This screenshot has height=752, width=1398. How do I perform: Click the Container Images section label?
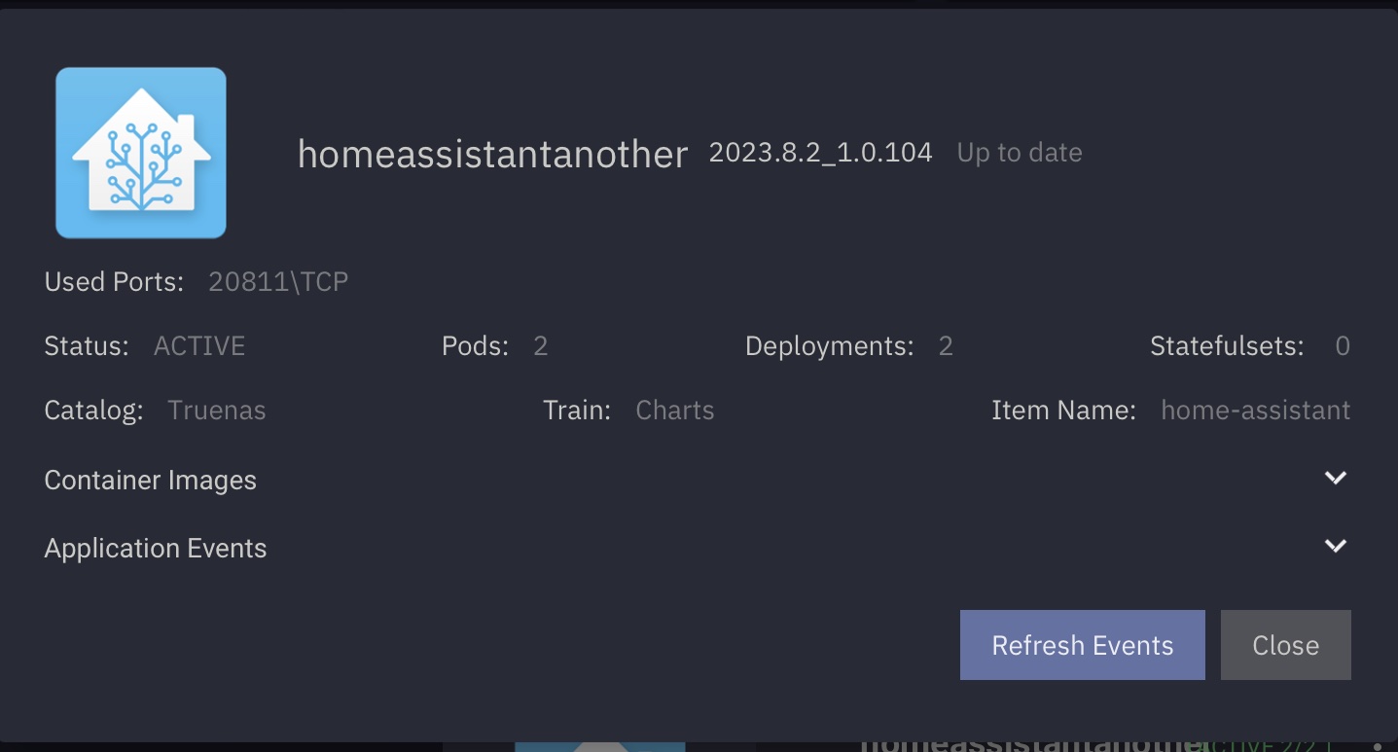(x=151, y=481)
